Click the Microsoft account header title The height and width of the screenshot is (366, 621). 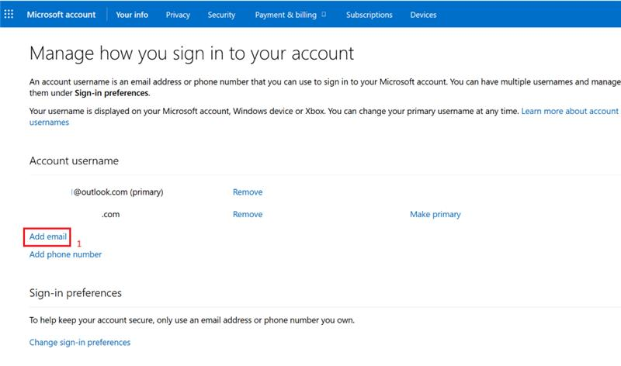[61, 15]
